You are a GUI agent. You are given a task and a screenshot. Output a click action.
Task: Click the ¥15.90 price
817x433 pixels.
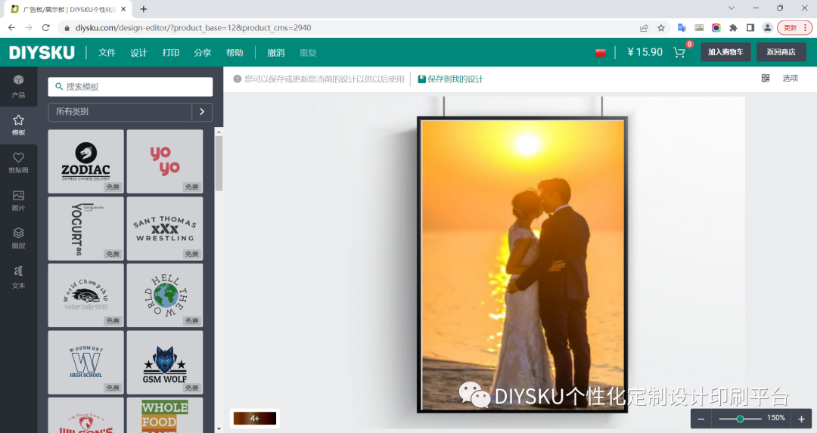[x=645, y=52]
